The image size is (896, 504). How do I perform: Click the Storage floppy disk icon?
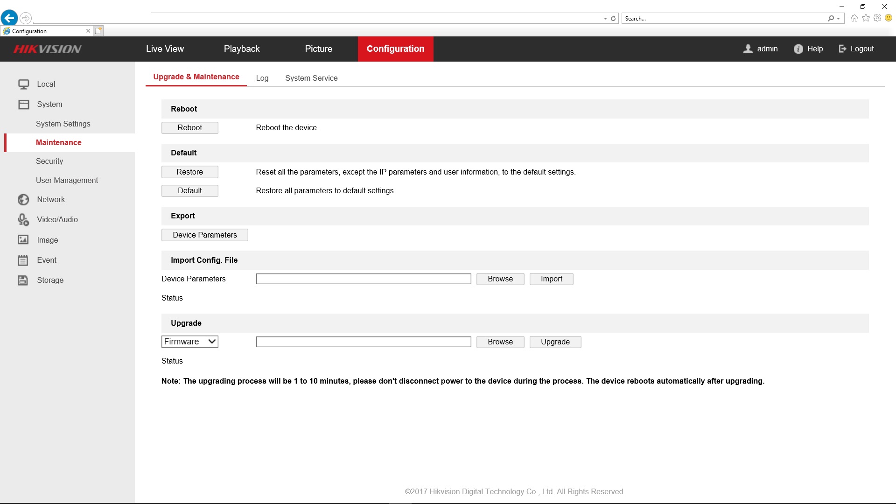[x=23, y=280]
